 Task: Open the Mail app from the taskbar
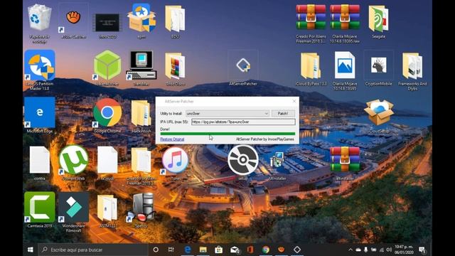235,250
